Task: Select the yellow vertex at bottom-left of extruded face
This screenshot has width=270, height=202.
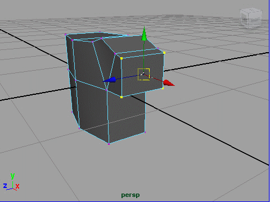Action: pos(121,97)
